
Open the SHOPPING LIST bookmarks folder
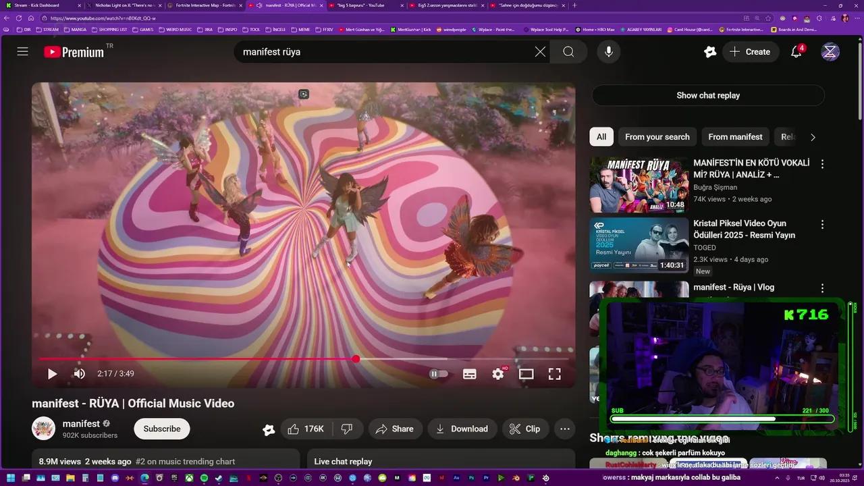click(x=109, y=30)
